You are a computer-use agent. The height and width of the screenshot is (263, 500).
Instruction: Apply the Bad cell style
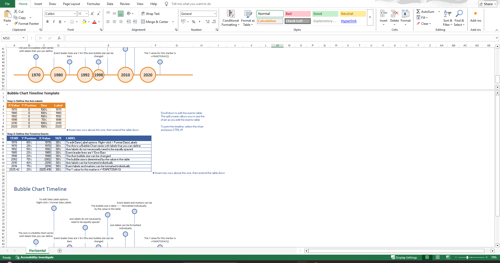click(x=297, y=14)
